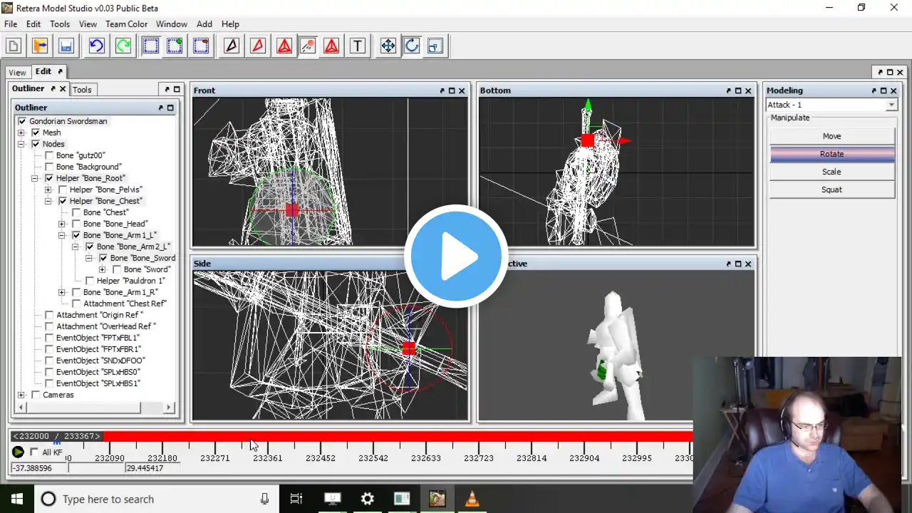This screenshot has width=912, height=513.
Task: Check the Cameras checkbox
Action: pyautogui.click(x=36, y=395)
